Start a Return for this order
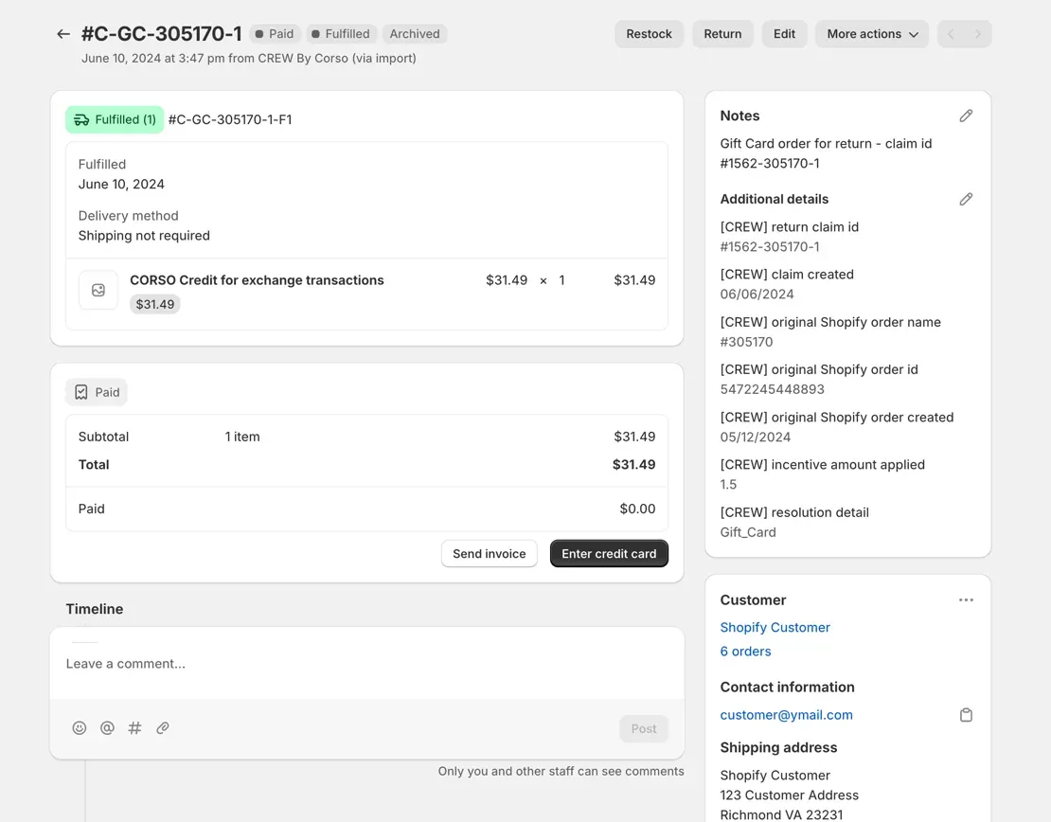This screenshot has width=1051, height=822. pyautogui.click(x=722, y=33)
